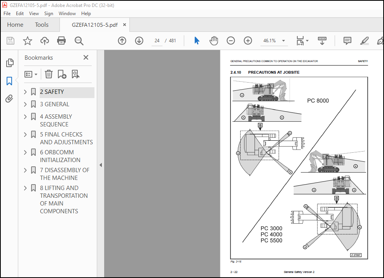Open the File menu

tap(7, 14)
